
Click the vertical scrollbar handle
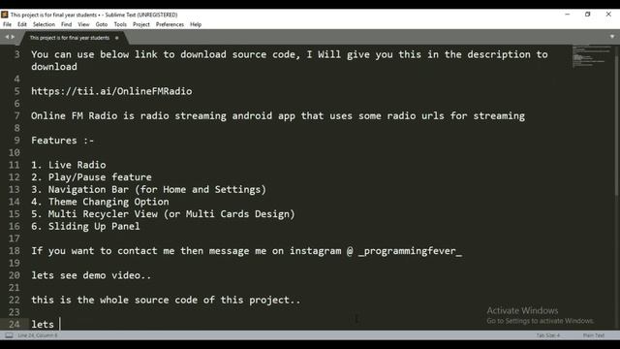tap(617, 125)
